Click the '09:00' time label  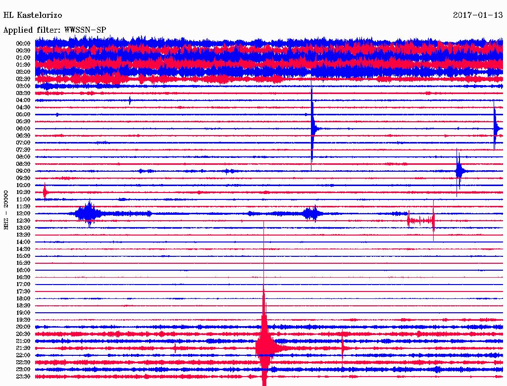pos(23,171)
